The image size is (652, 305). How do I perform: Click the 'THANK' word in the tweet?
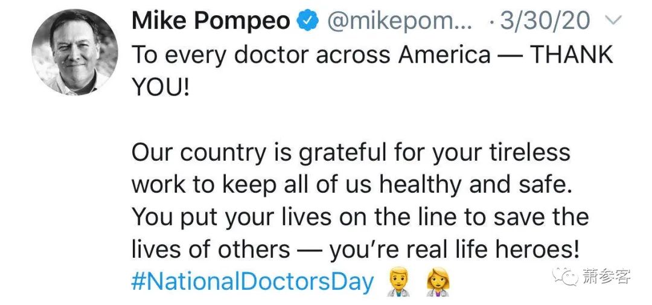click(571, 55)
